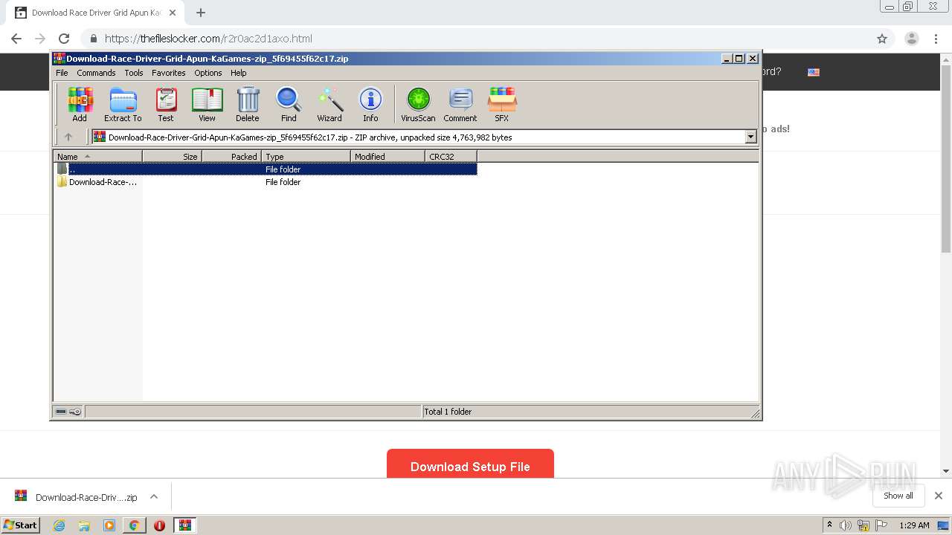The image size is (952, 535).
Task: Show archive Info
Action: tap(370, 104)
